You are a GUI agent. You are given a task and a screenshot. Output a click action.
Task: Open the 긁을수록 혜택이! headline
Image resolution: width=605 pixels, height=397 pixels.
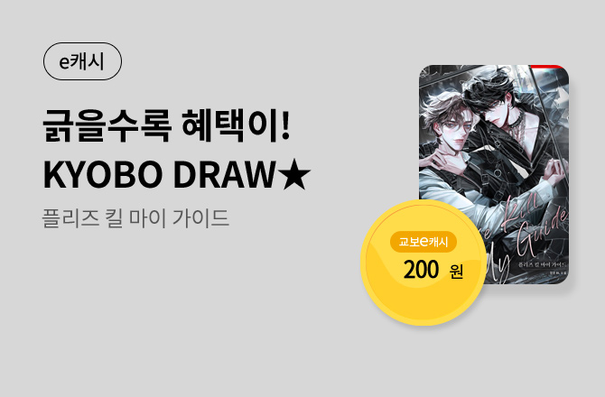point(166,126)
